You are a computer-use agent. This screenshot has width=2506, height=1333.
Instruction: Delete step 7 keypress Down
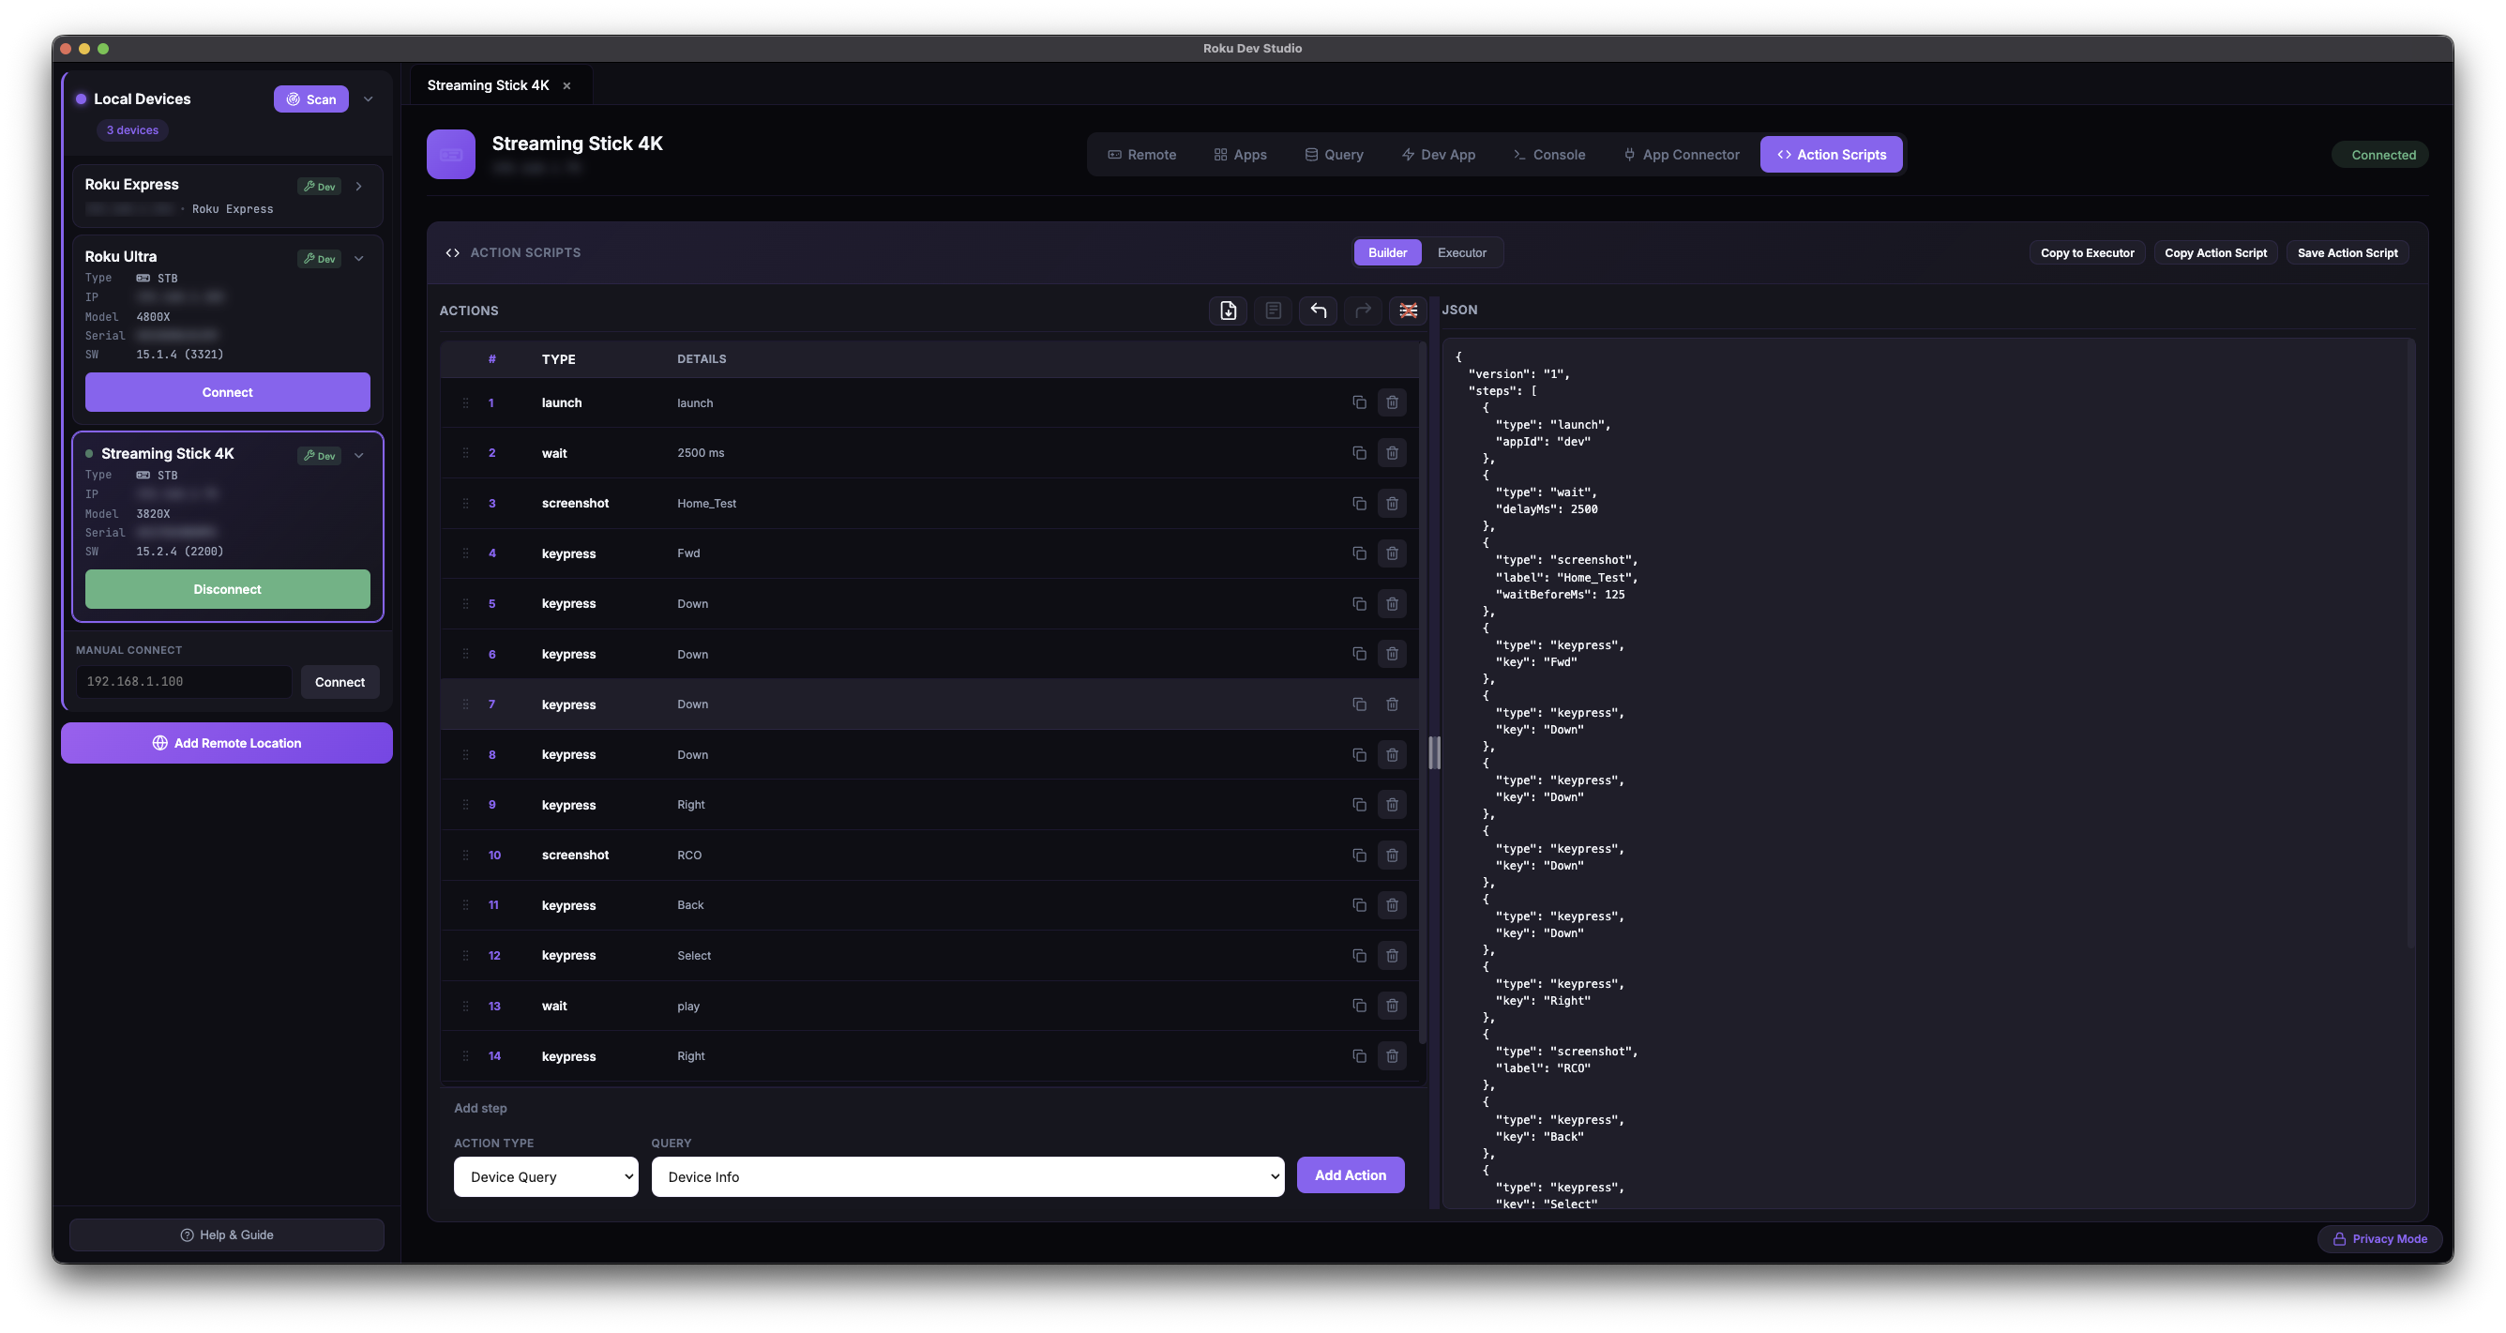[x=1392, y=704]
